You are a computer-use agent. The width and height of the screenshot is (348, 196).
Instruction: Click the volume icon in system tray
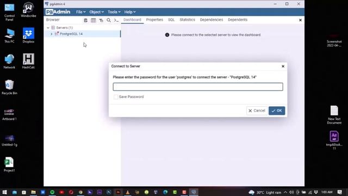tap(291, 192)
